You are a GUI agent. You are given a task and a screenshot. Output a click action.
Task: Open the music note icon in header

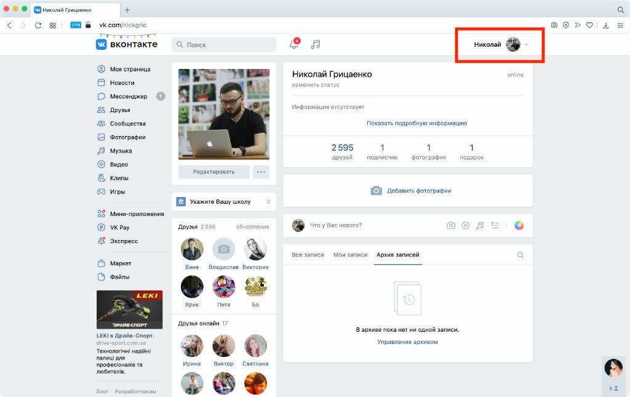click(316, 44)
